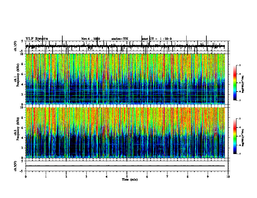Image resolution: width=257 pixels, height=198 pixels.
Task: Click time axis tick label '6'
Action: click(147, 177)
